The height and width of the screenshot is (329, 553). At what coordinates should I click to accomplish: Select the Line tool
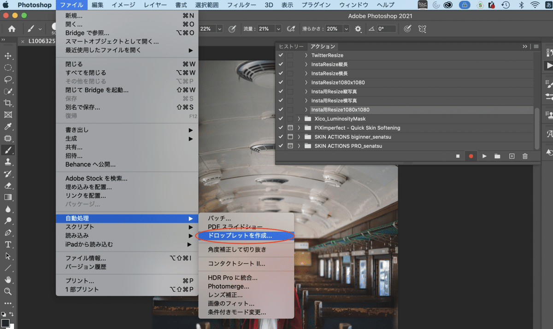point(8,268)
